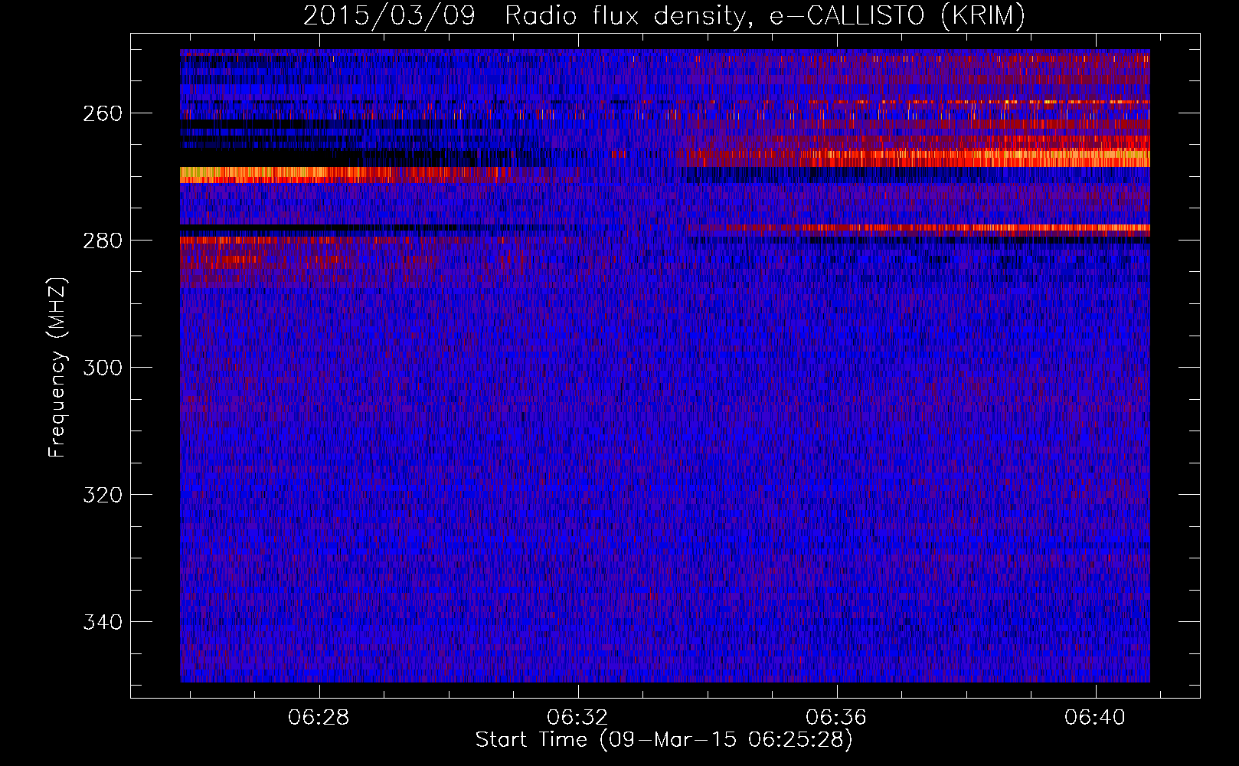Viewport: 1239px width, 766px height.
Task: Click the "Start Time (09-Mar-15 06:25:28)" axis label
Action: tap(664, 740)
